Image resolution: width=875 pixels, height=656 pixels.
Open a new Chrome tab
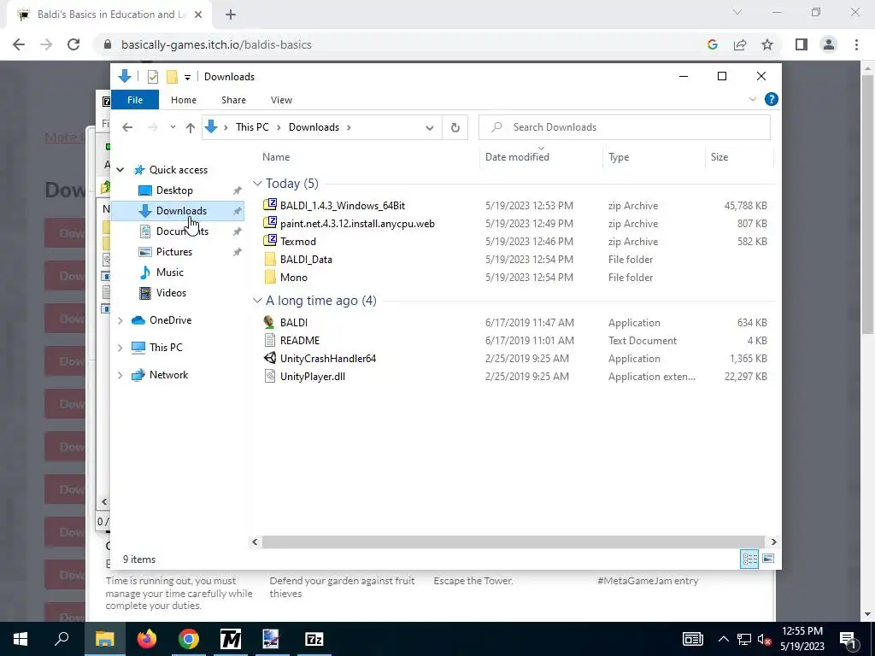(231, 15)
